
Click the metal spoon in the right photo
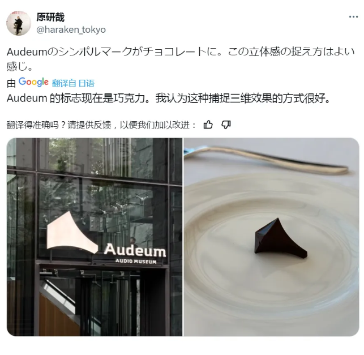[267, 159]
